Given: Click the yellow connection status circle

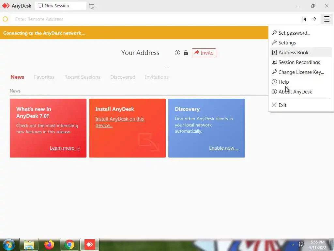Looking at the screenshot, I should click(x=5, y=19).
